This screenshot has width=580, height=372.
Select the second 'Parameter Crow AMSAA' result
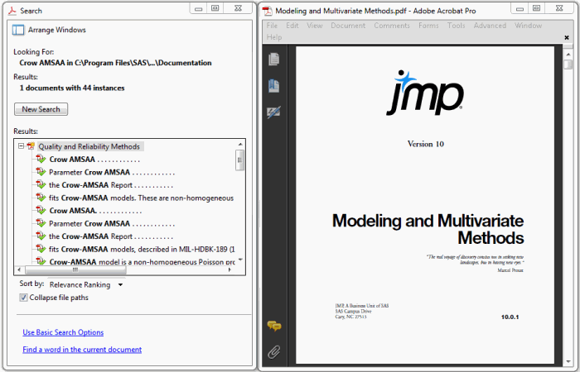click(x=112, y=224)
